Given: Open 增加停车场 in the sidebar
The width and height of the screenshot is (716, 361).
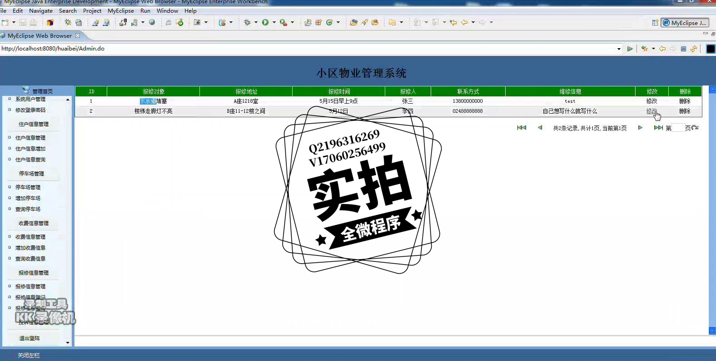Looking at the screenshot, I should [x=28, y=198].
